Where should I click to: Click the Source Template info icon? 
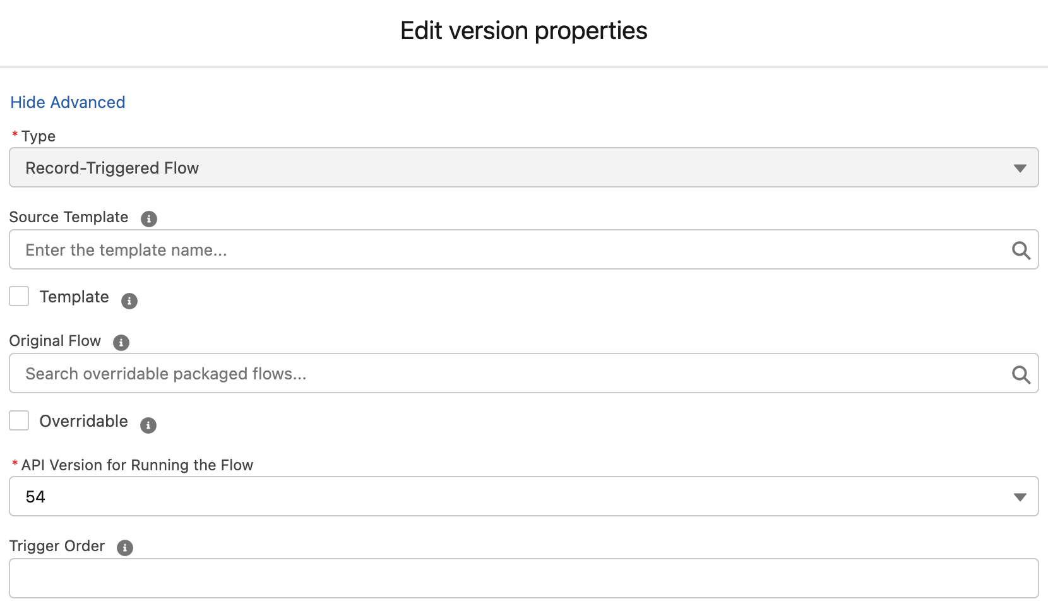tap(149, 219)
